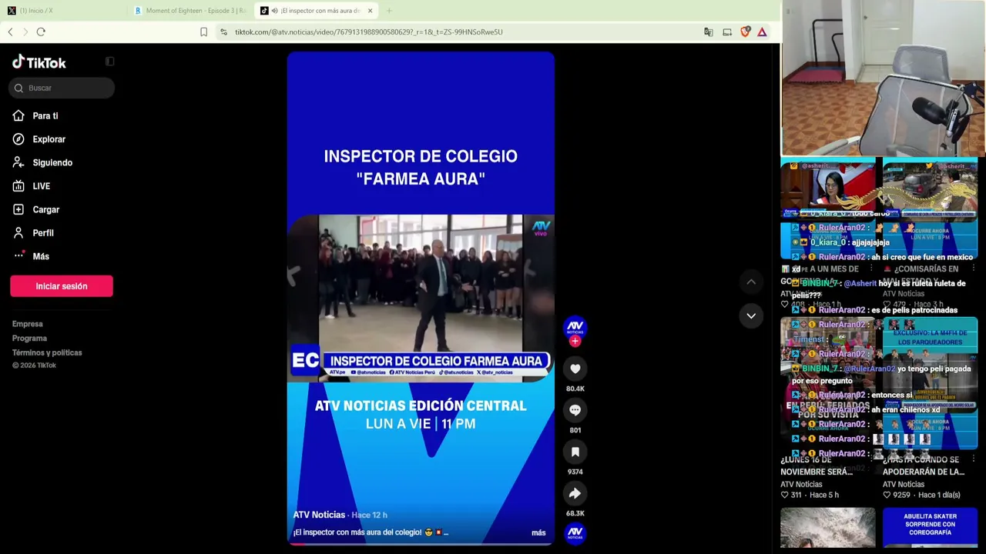Go forward in the browser
Viewport: 986px width, 554px height.
pyautogui.click(x=25, y=32)
